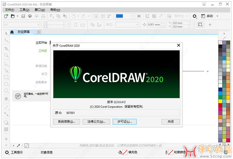Pick the no-color swatch atop palette
Image resolution: width=233 pixels, height=159 pixels.
(220, 42)
